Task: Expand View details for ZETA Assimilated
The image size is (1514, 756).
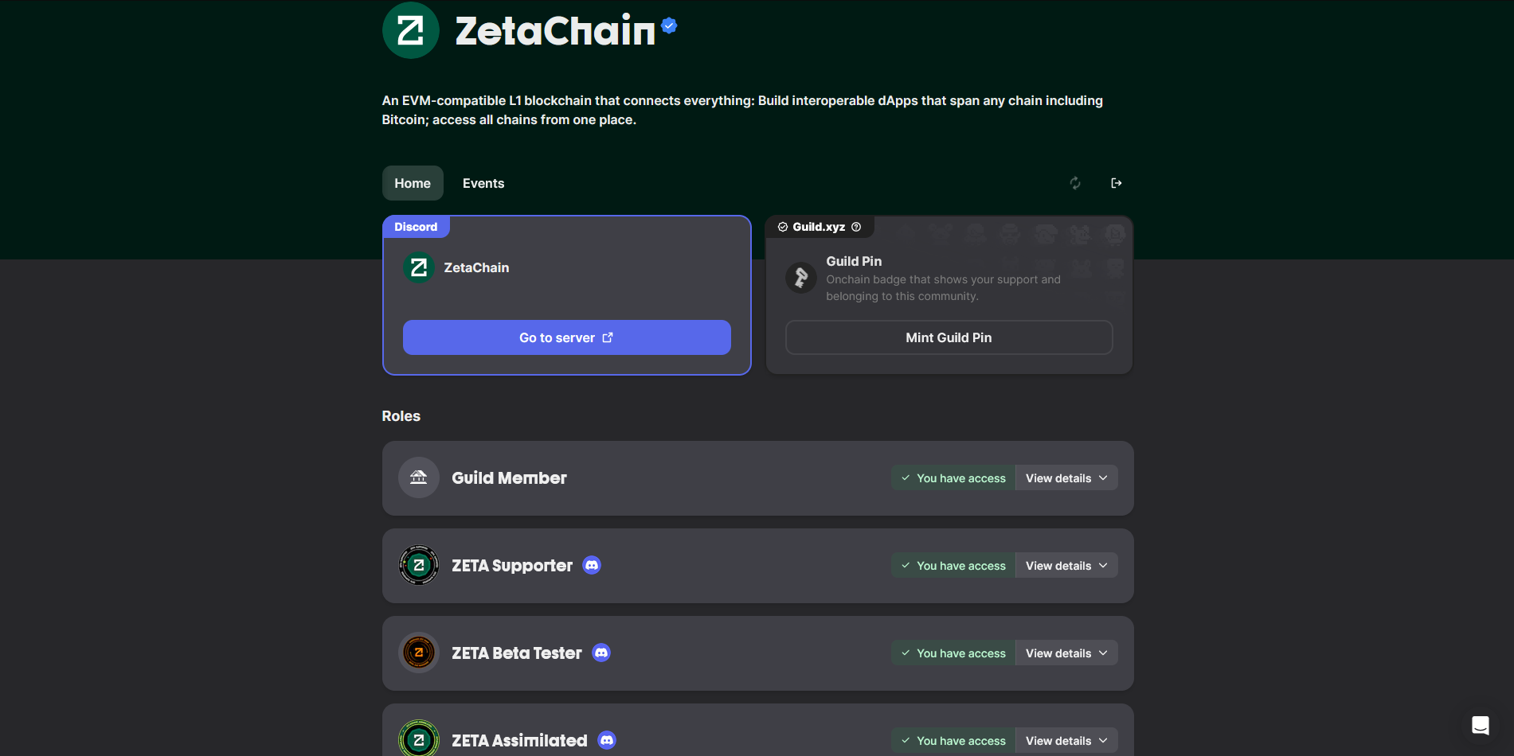Action: point(1066,741)
